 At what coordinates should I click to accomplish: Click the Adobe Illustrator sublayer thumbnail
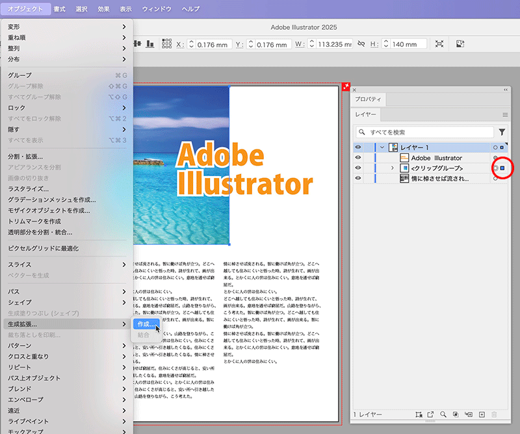[x=404, y=158]
